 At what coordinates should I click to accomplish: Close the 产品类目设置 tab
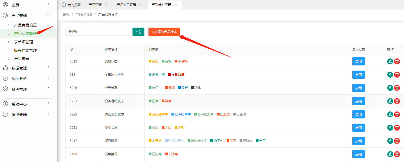(141, 5)
